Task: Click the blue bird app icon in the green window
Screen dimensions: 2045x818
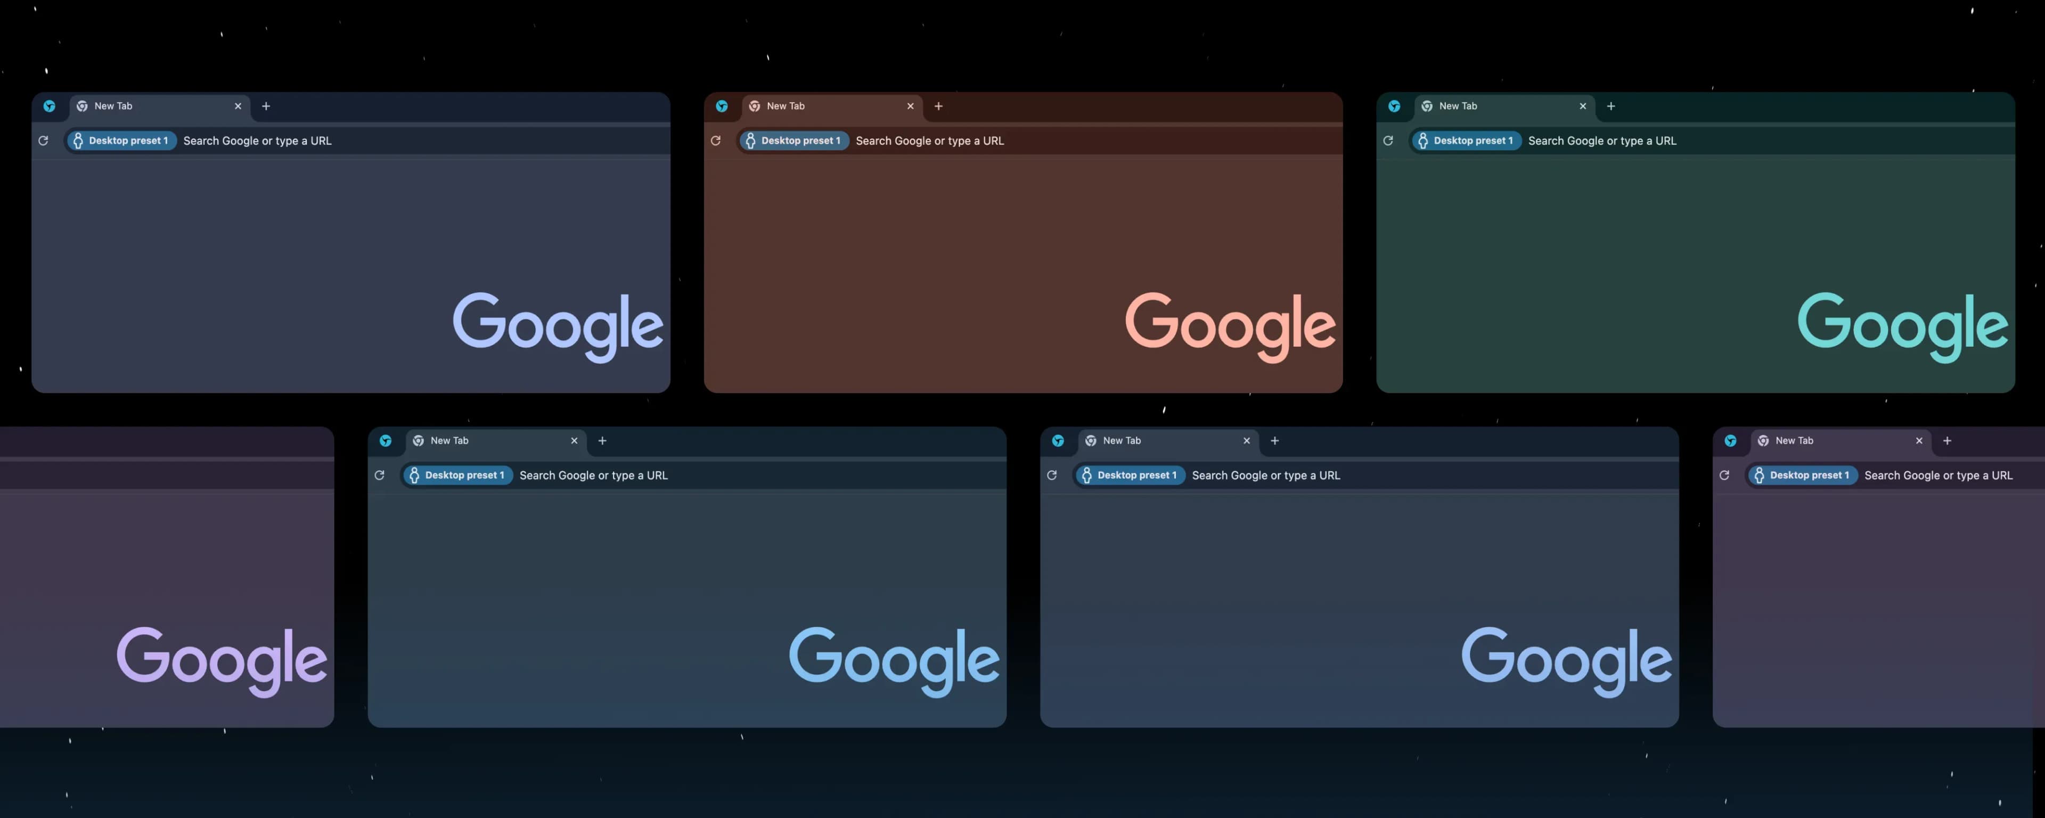Action: 1394,105
